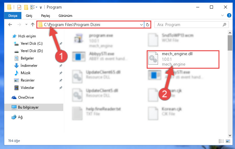Image resolution: width=235 pixels, height=149 pixels.
Task: Click the search magnifier icon
Action: point(224,25)
